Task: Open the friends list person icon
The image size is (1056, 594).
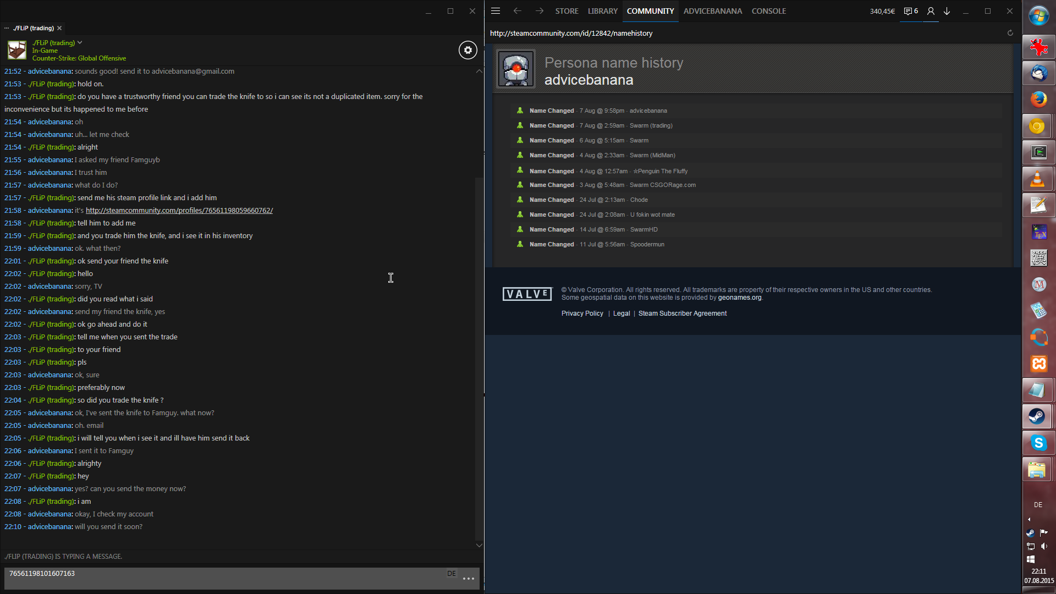Action: 931,11
